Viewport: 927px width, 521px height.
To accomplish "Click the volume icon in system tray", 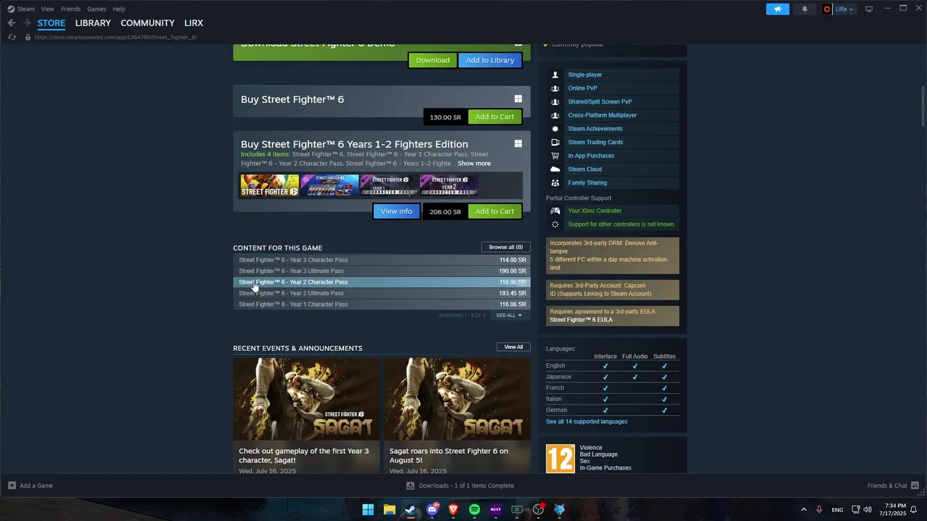I will point(868,509).
